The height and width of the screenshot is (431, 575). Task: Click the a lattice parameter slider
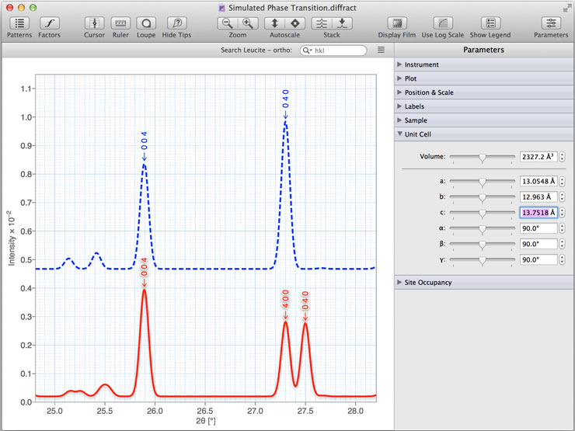tap(483, 182)
